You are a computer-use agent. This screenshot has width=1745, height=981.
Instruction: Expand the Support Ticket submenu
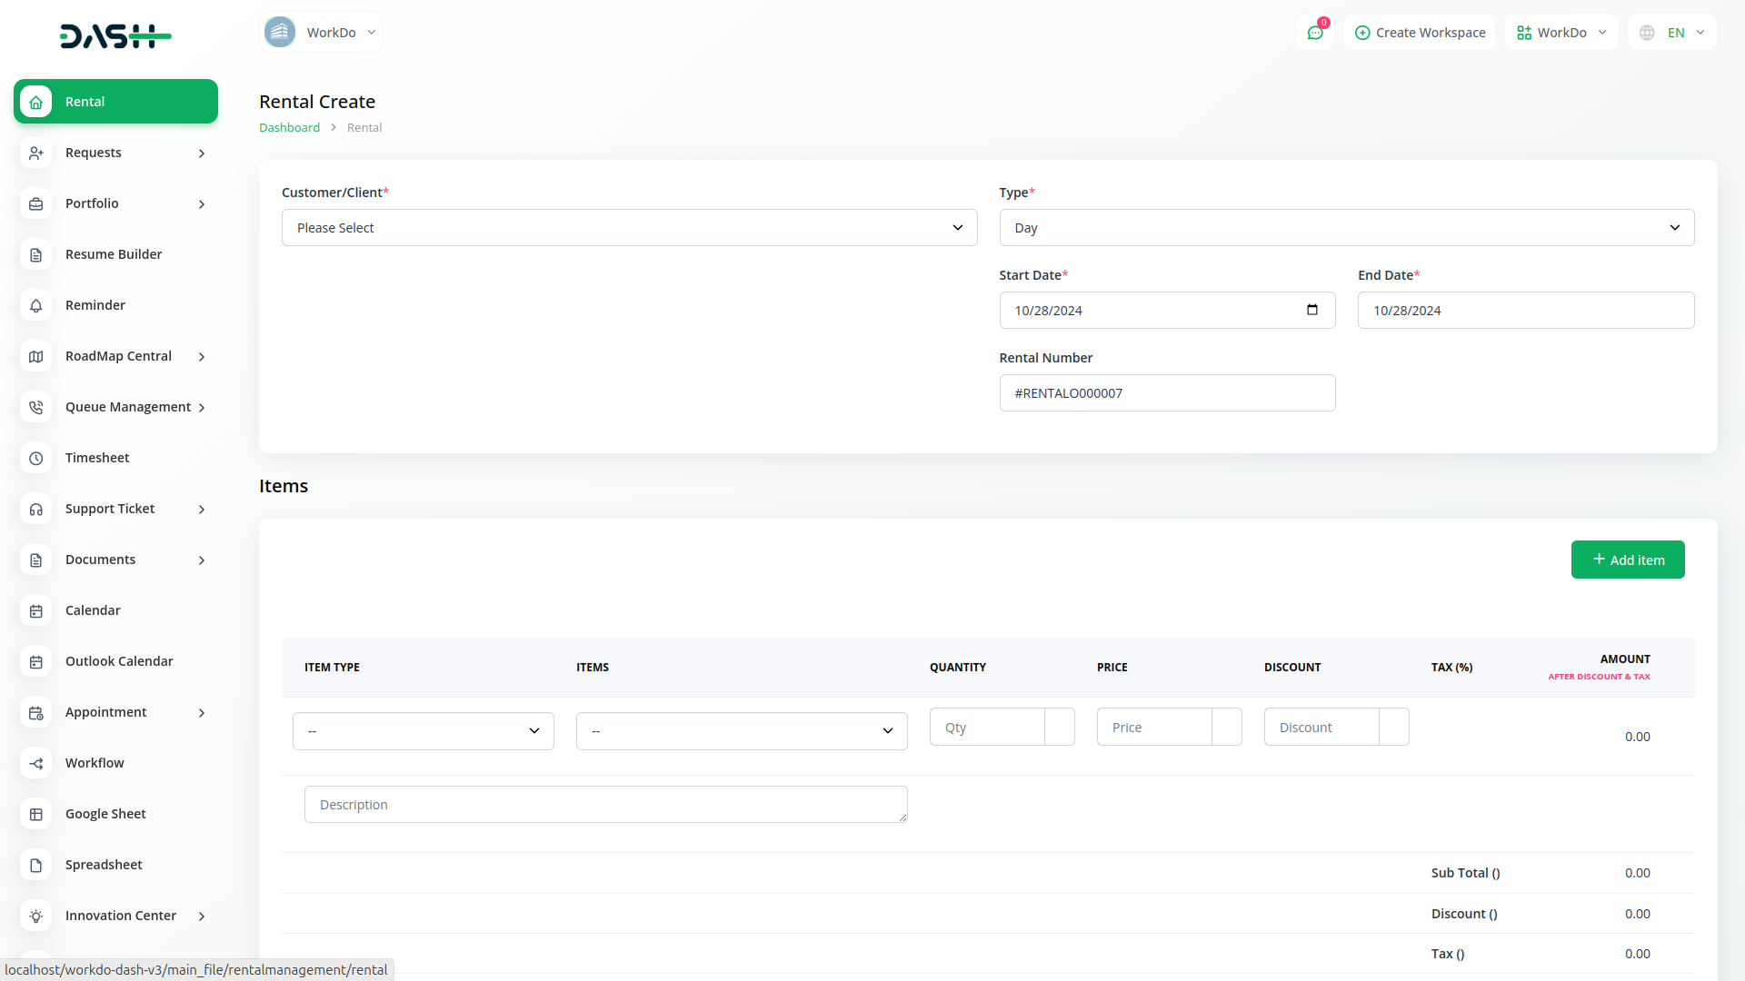pos(116,509)
